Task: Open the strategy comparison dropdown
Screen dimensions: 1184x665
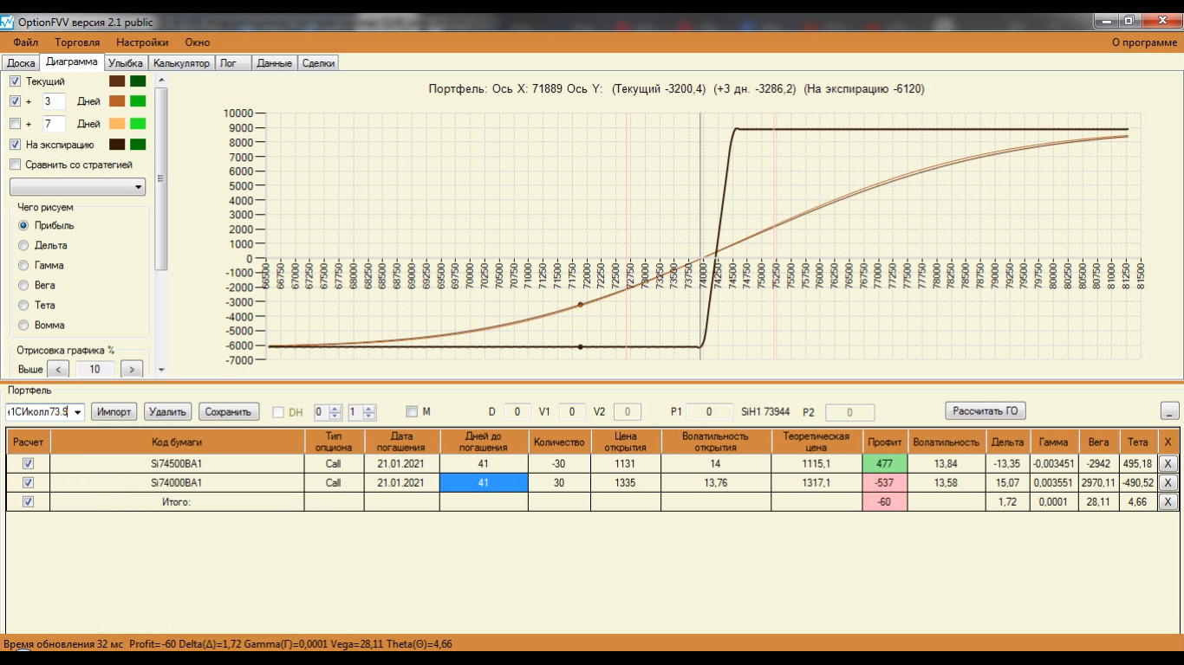Action: (77, 187)
